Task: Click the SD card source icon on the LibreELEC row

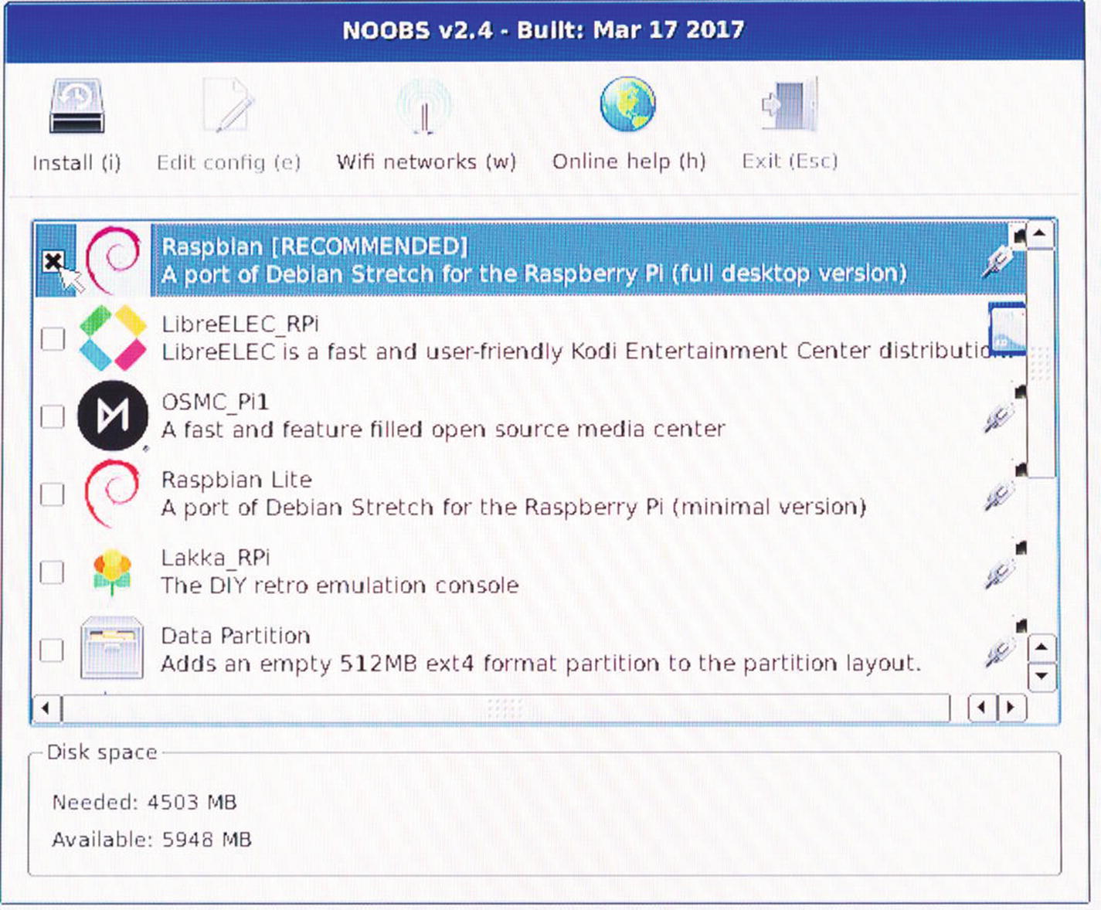Action: tap(1008, 328)
